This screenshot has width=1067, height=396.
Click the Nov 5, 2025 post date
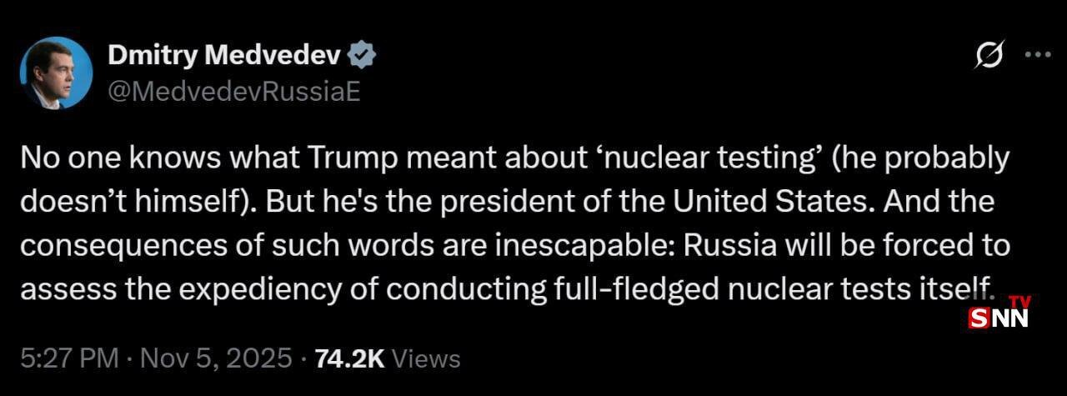216,358
